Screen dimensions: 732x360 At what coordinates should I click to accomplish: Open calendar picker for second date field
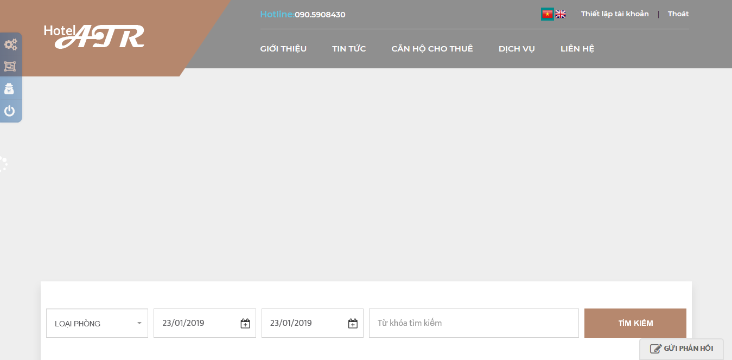click(x=353, y=324)
